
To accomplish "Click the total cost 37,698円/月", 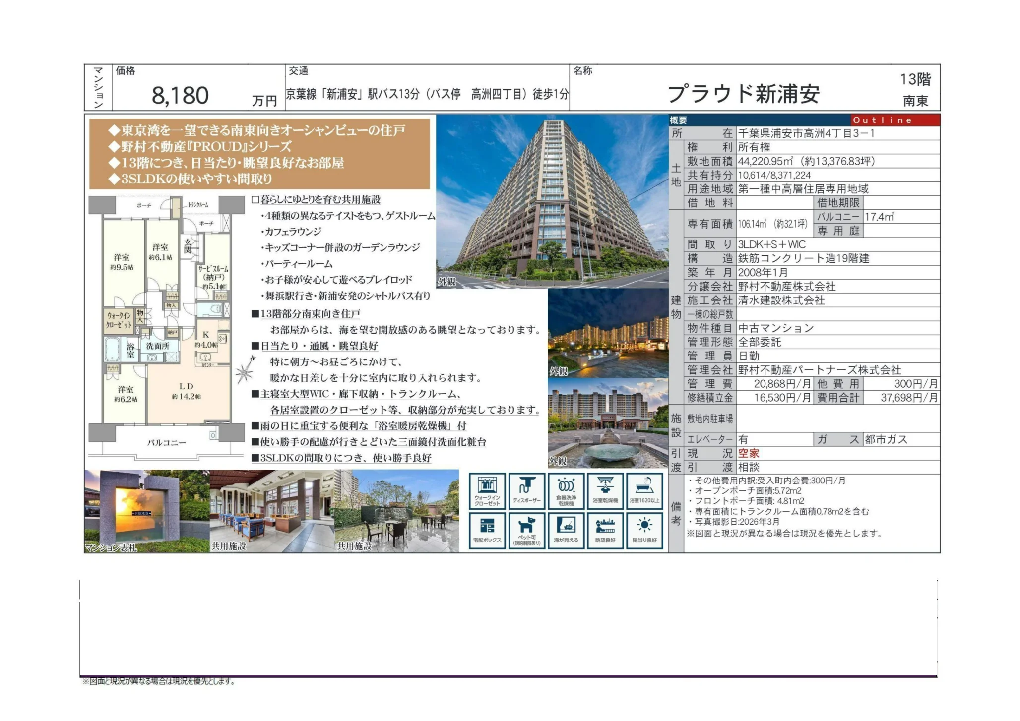I will (909, 398).
